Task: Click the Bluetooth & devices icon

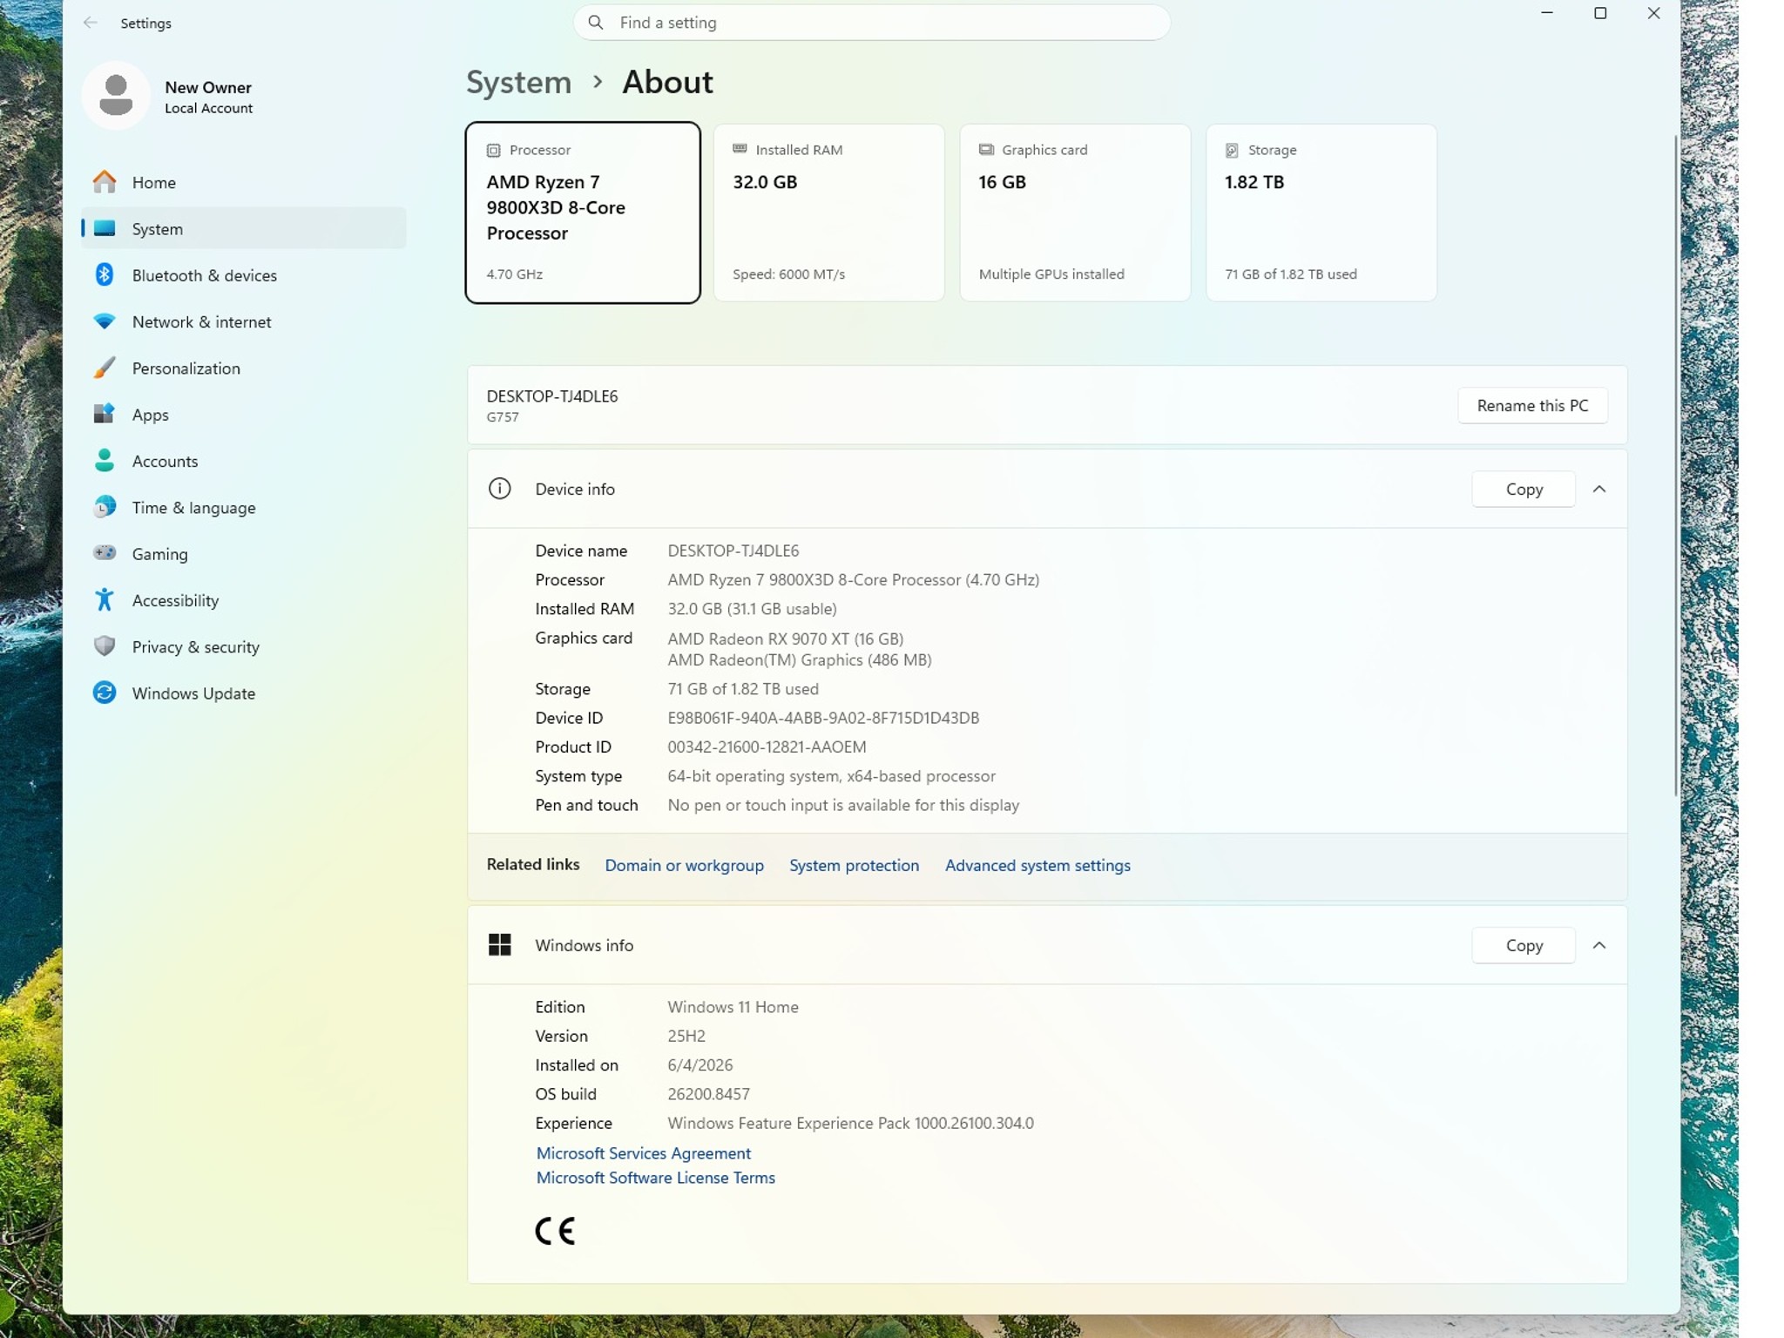Action: click(x=105, y=274)
